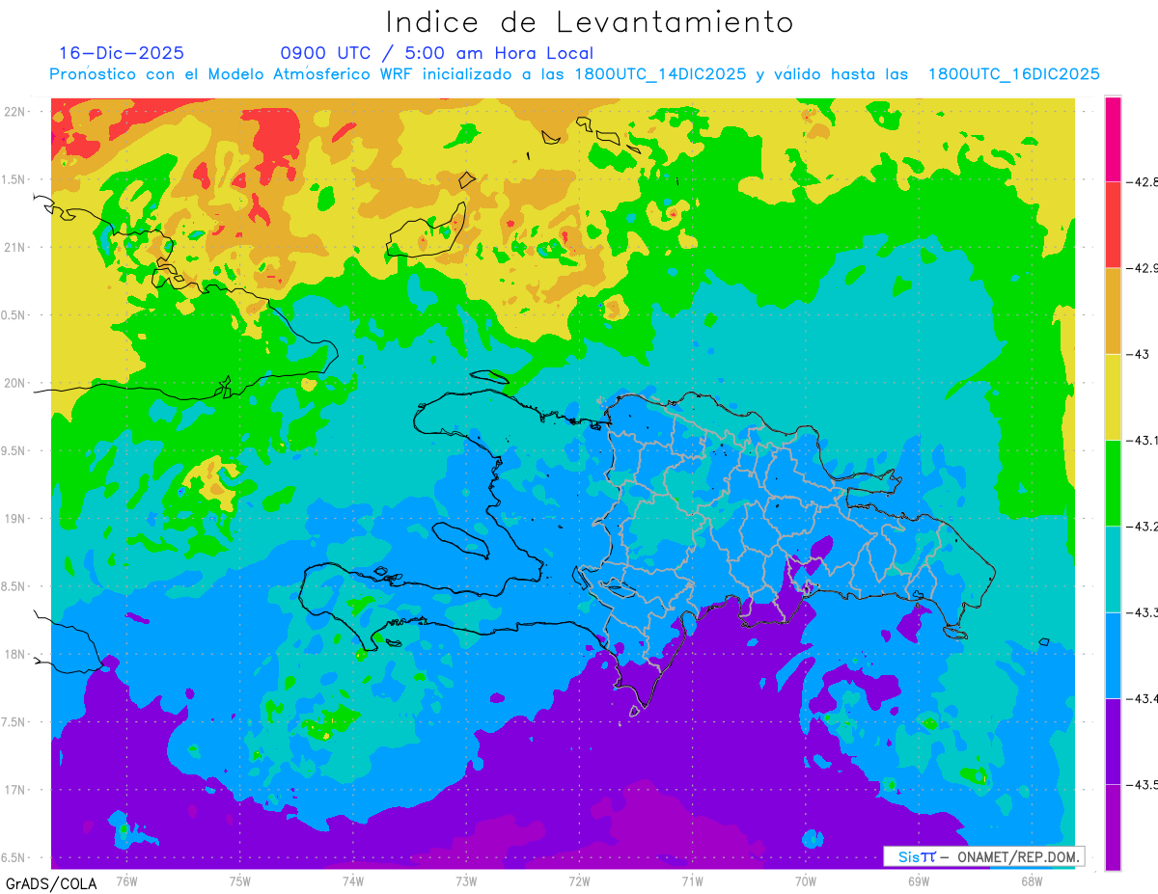Click the '69W' longitude label
The width and height of the screenshot is (1158, 894).
click(918, 880)
